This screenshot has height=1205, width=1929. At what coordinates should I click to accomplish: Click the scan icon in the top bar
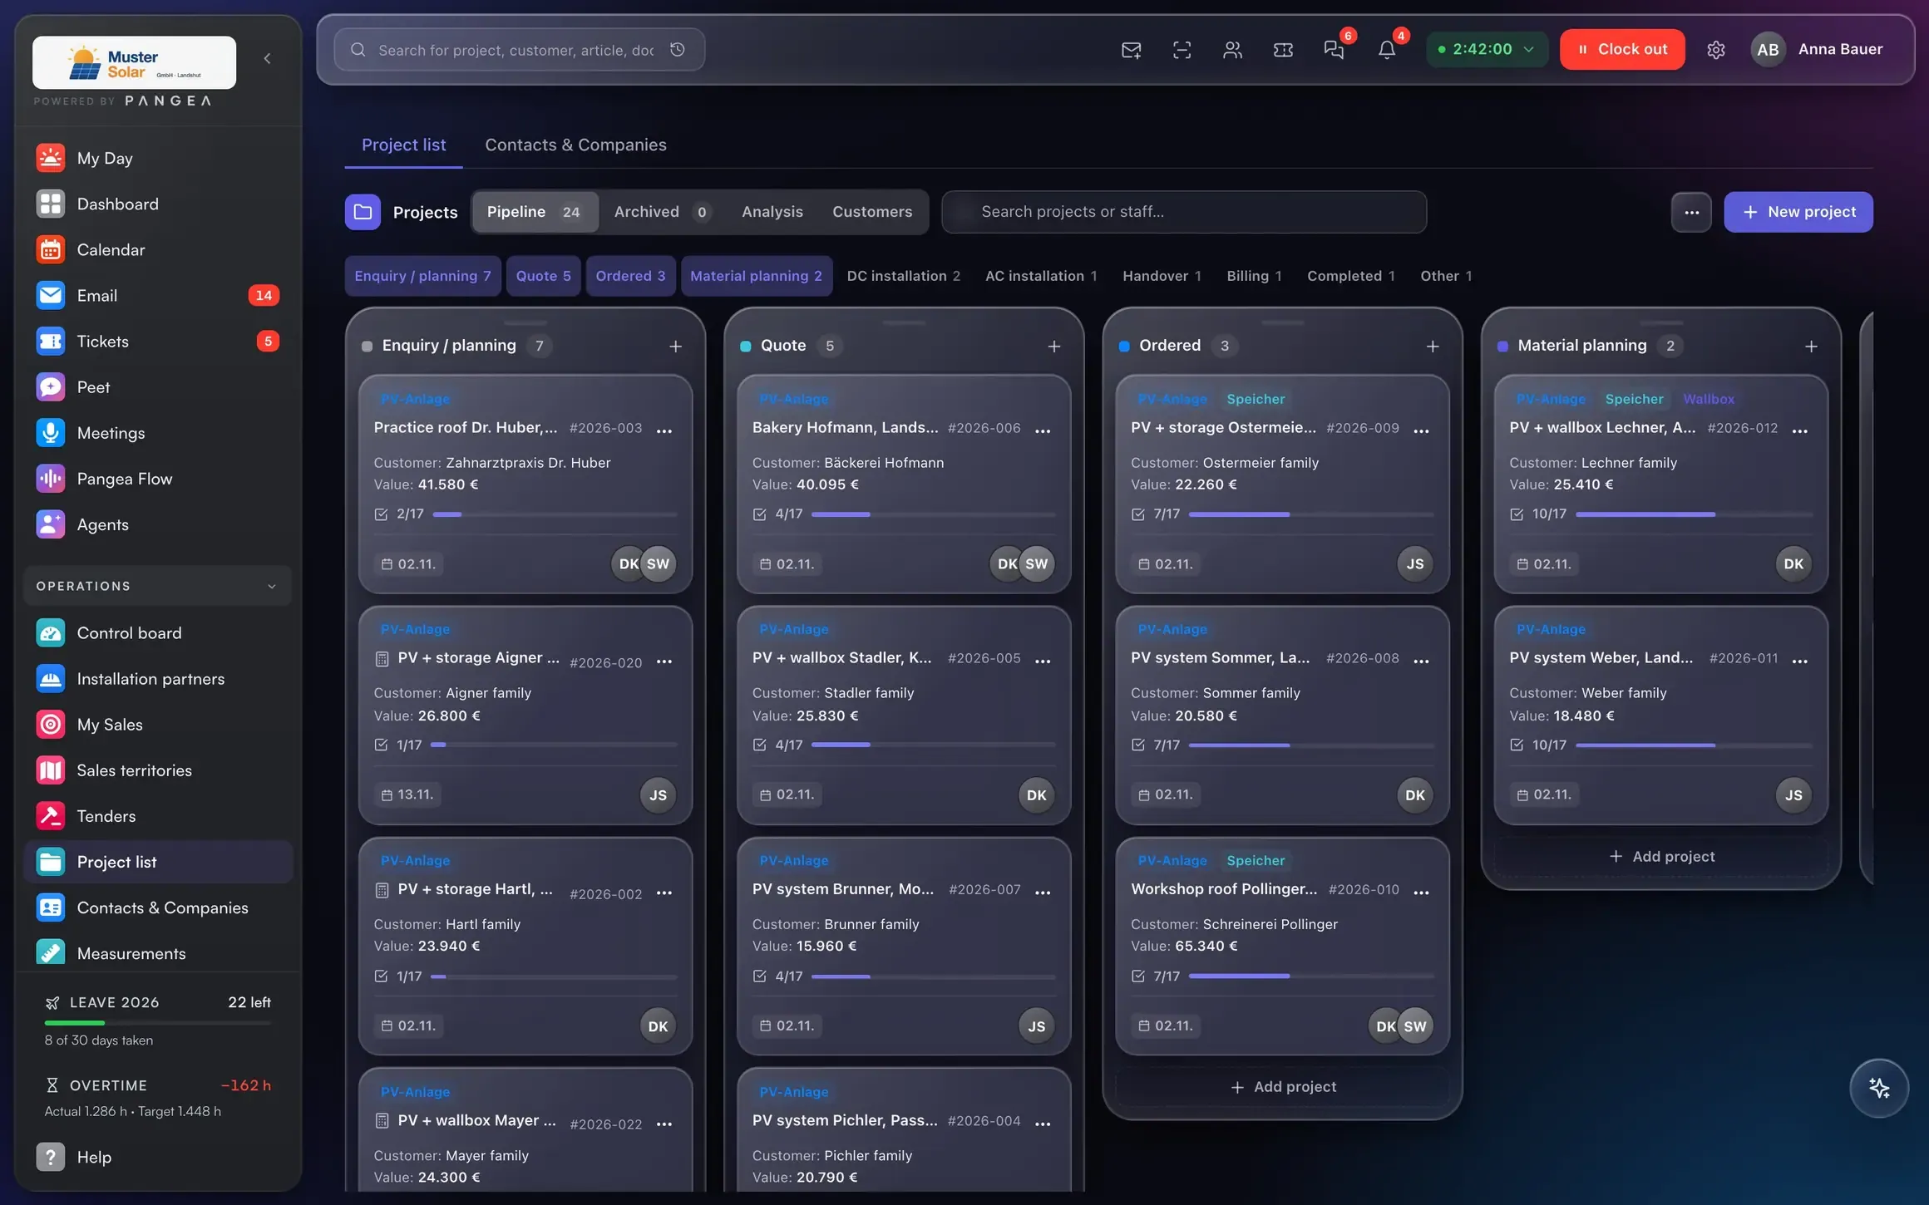[x=1182, y=50]
